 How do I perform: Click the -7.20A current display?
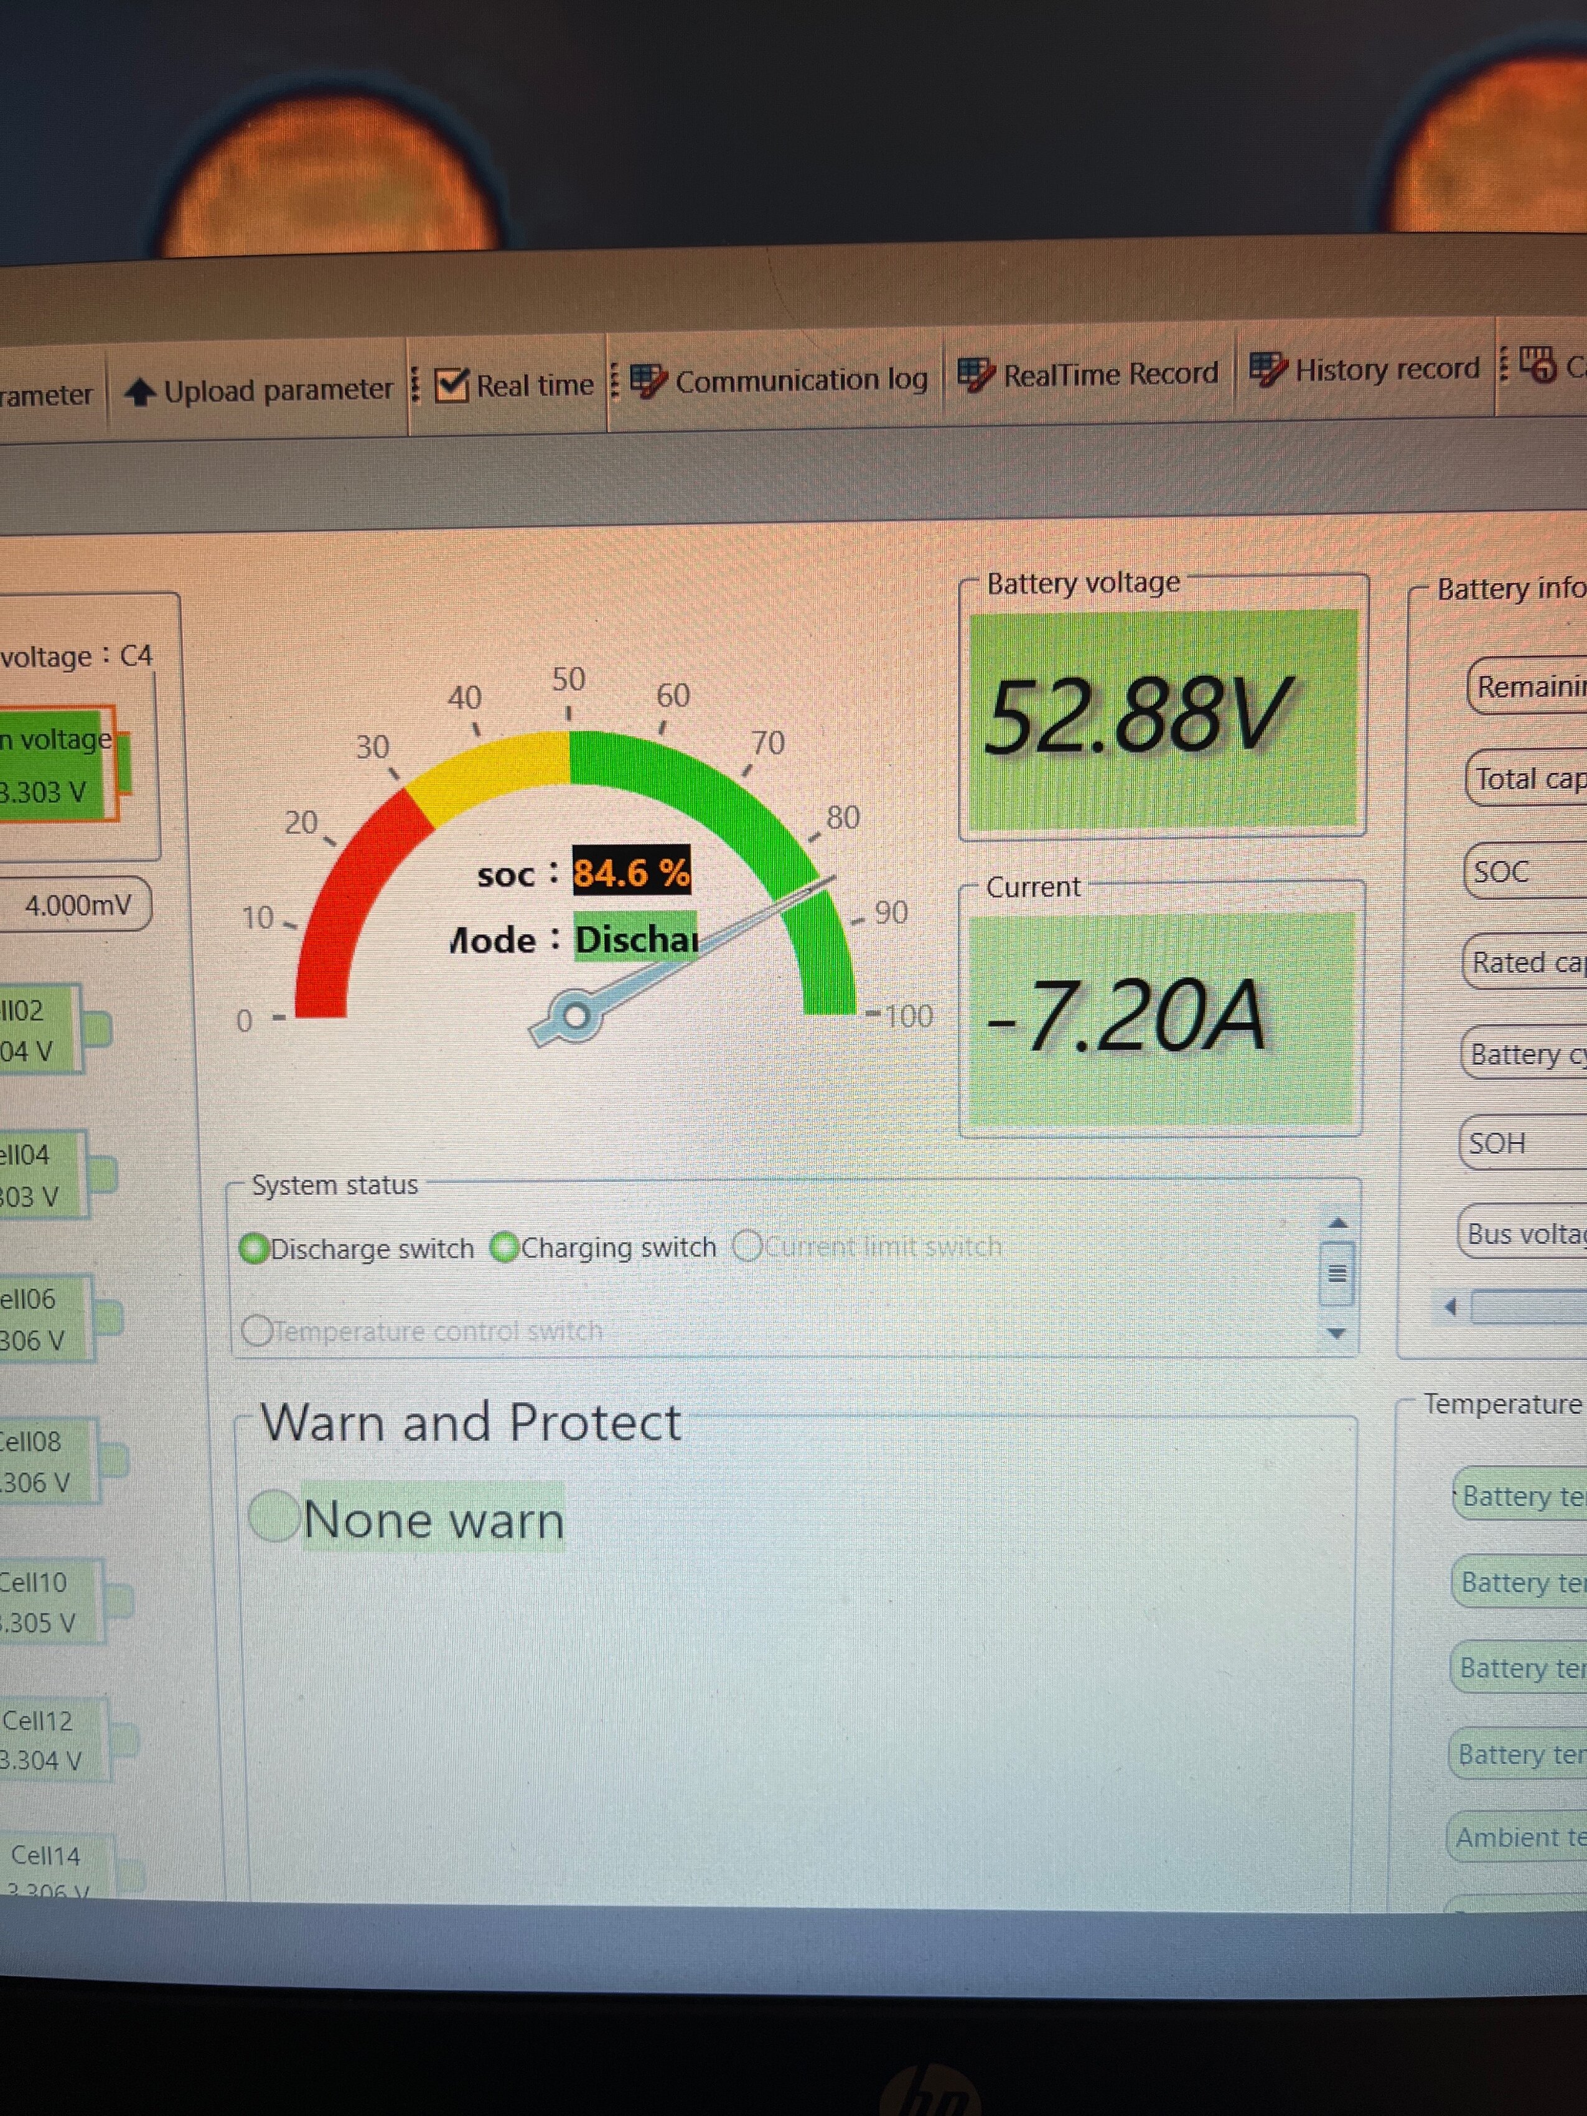(1161, 1020)
